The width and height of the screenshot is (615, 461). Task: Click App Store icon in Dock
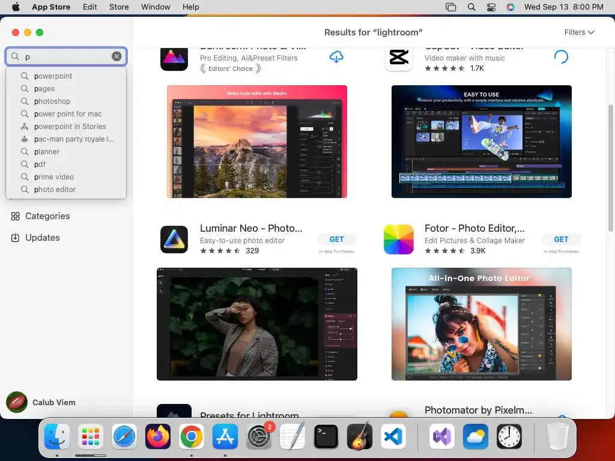coord(225,436)
